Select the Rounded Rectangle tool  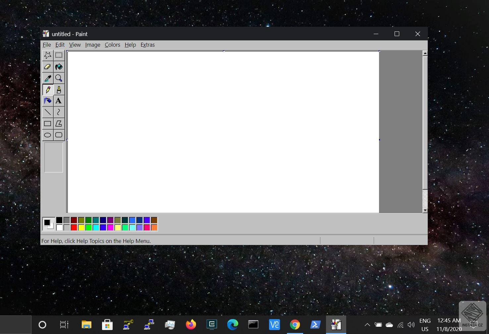coord(59,135)
